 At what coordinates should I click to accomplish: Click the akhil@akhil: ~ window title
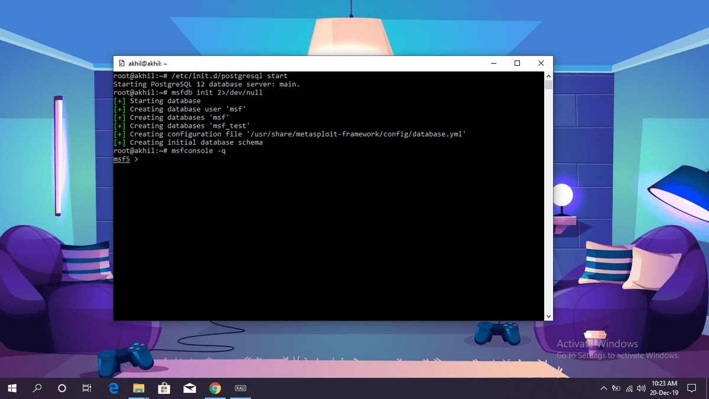[x=148, y=63]
